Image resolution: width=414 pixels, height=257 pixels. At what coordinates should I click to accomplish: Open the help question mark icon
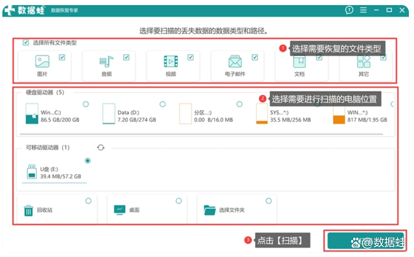tap(349, 10)
